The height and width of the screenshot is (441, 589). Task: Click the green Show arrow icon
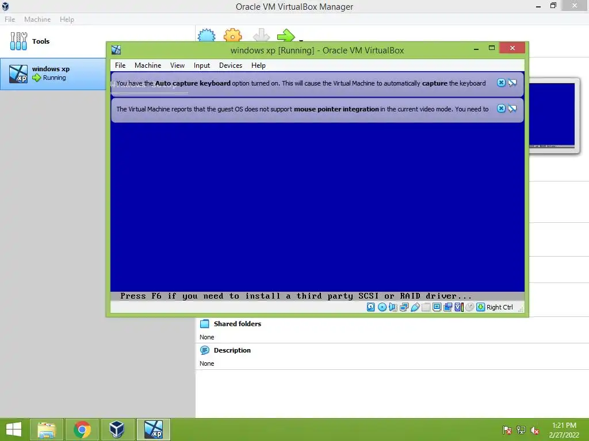click(286, 35)
